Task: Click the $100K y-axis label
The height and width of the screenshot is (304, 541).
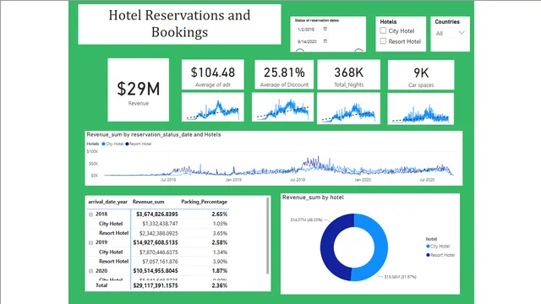Action: pyautogui.click(x=92, y=151)
